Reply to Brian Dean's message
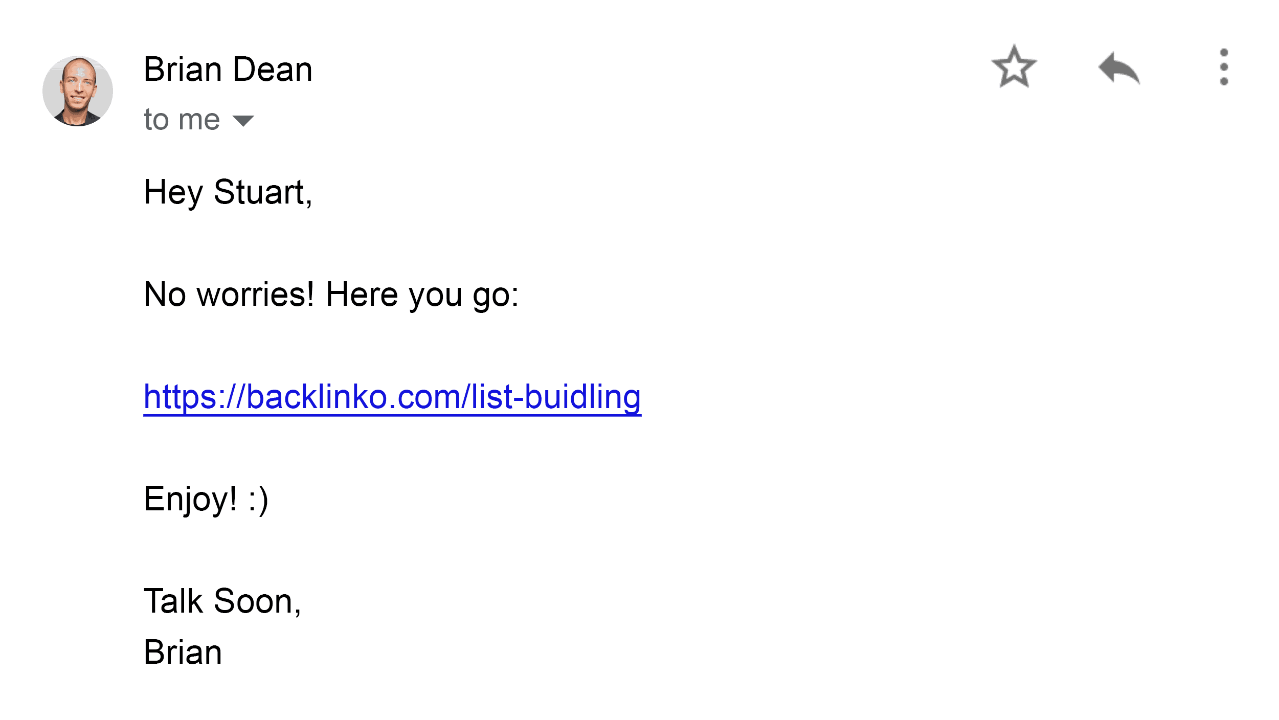The height and width of the screenshot is (720, 1279). click(1119, 67)
